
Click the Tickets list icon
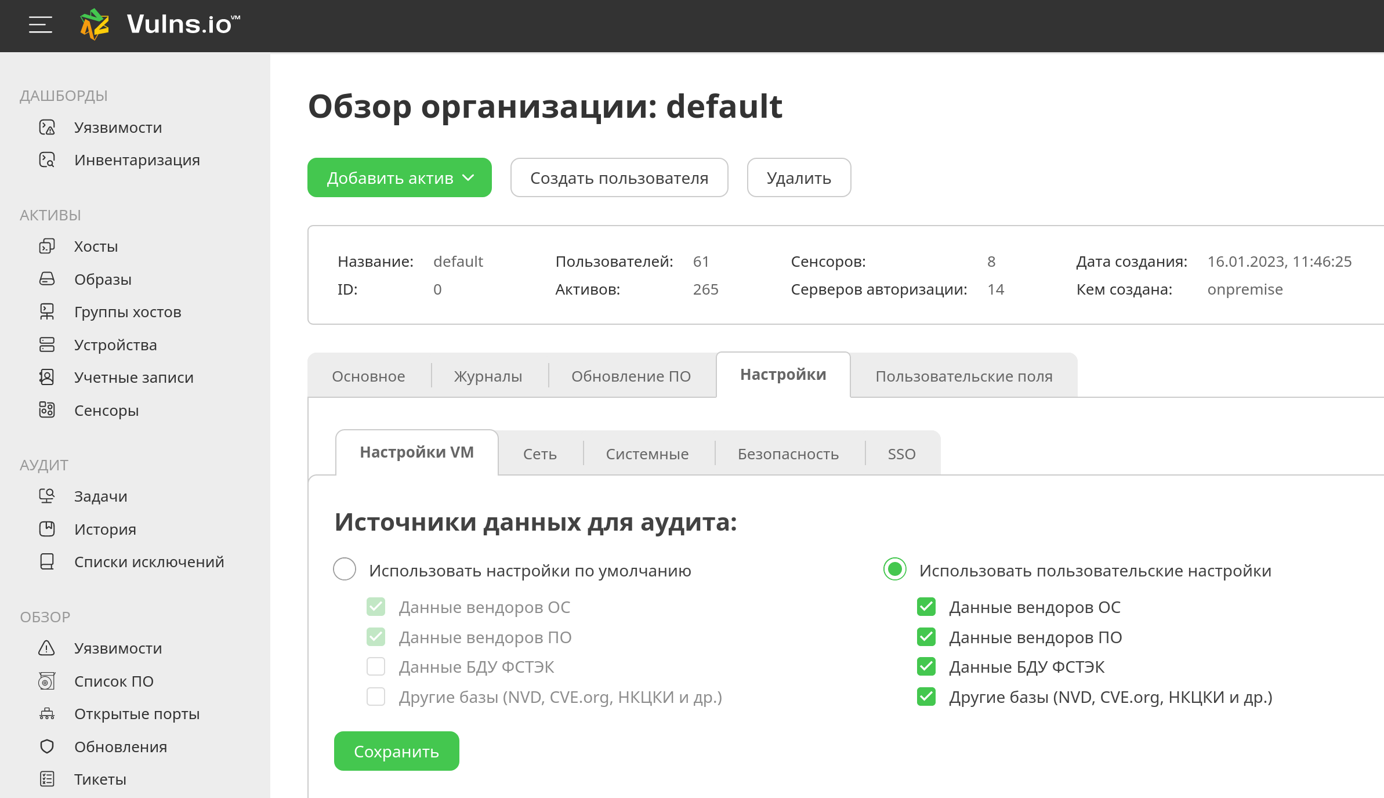[x=47, y=779]
